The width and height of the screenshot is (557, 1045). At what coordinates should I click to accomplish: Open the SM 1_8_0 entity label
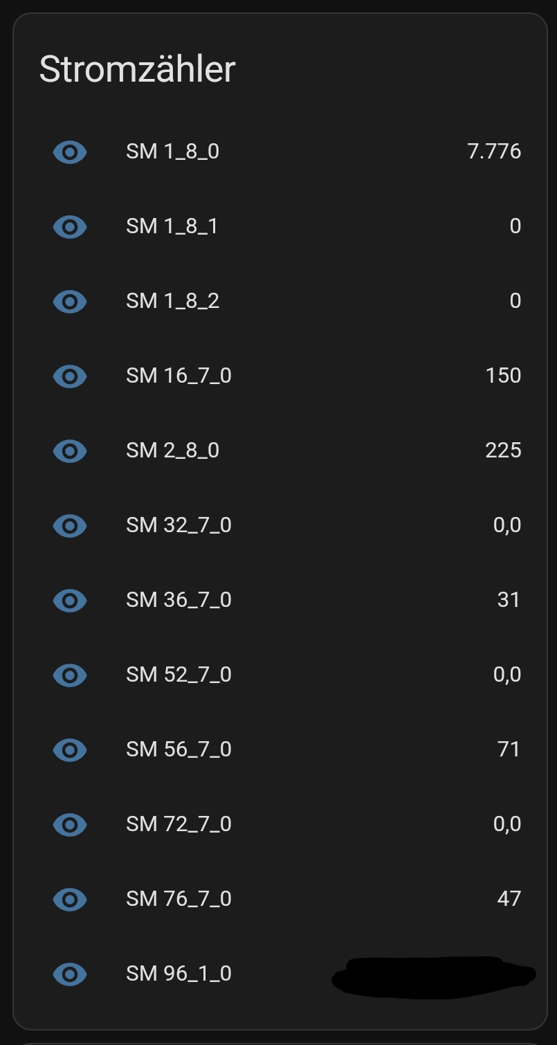(172, 152)
